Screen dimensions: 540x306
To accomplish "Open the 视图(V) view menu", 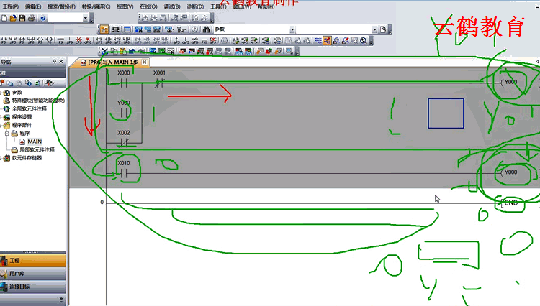I will pyautogui.click(x=125, y=6).
